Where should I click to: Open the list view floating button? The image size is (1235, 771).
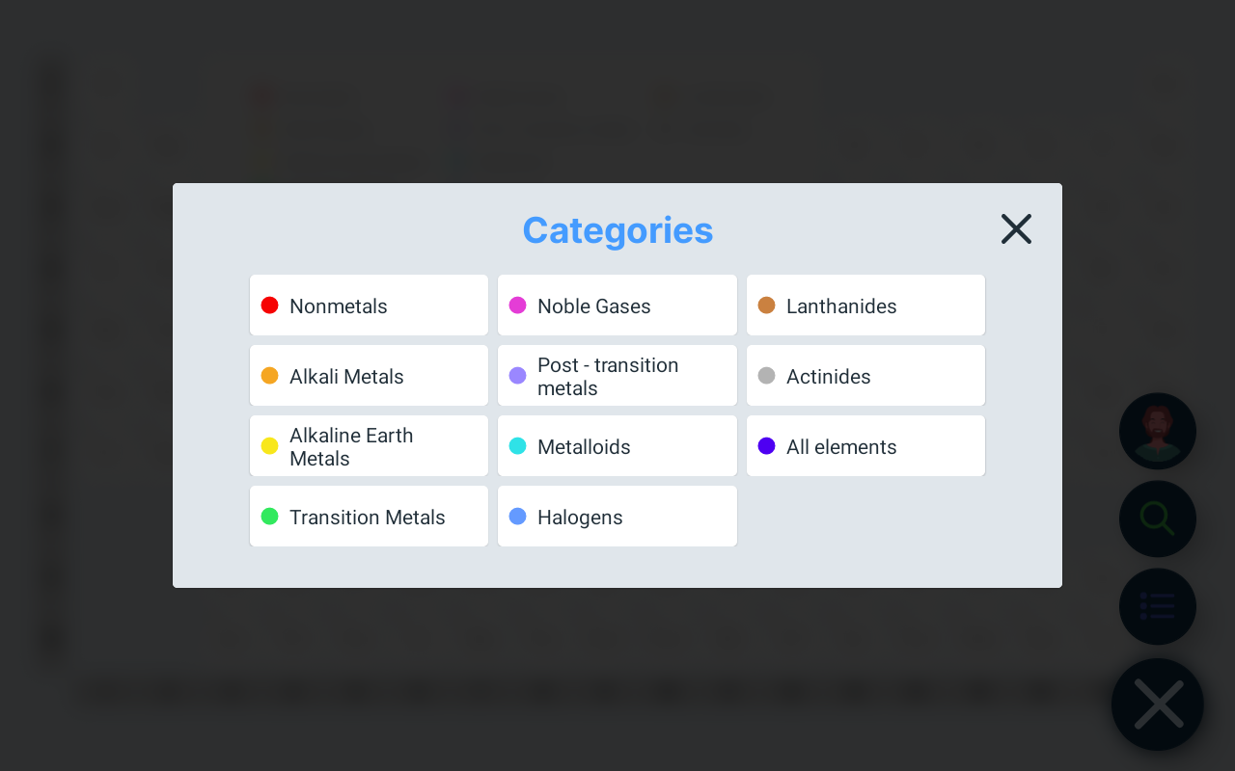pos(1157,606)
